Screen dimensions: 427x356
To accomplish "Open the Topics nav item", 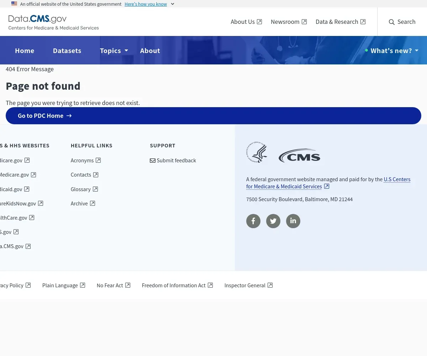I will tap(110, 51).
